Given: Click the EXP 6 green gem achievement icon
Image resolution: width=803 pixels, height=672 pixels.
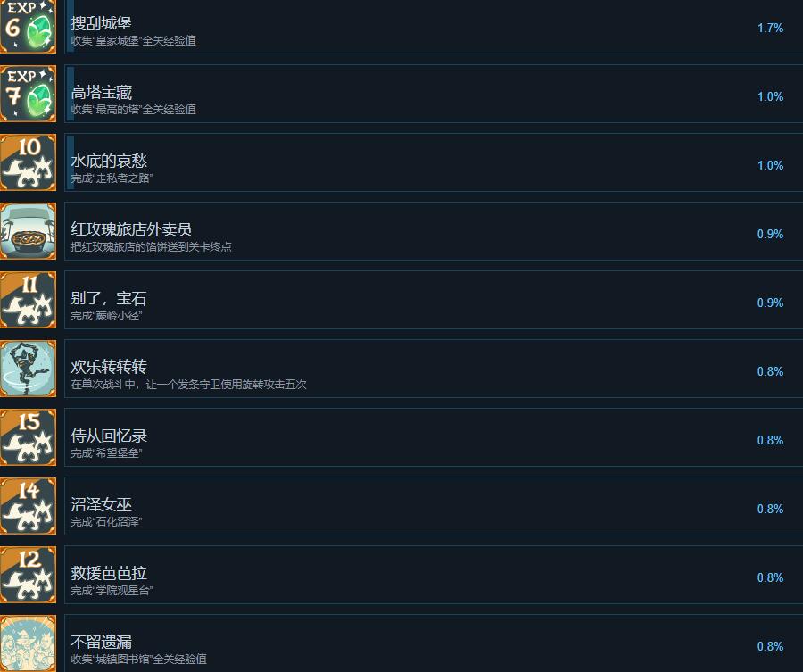Looking at the screenshot, I should click(28, 27).
